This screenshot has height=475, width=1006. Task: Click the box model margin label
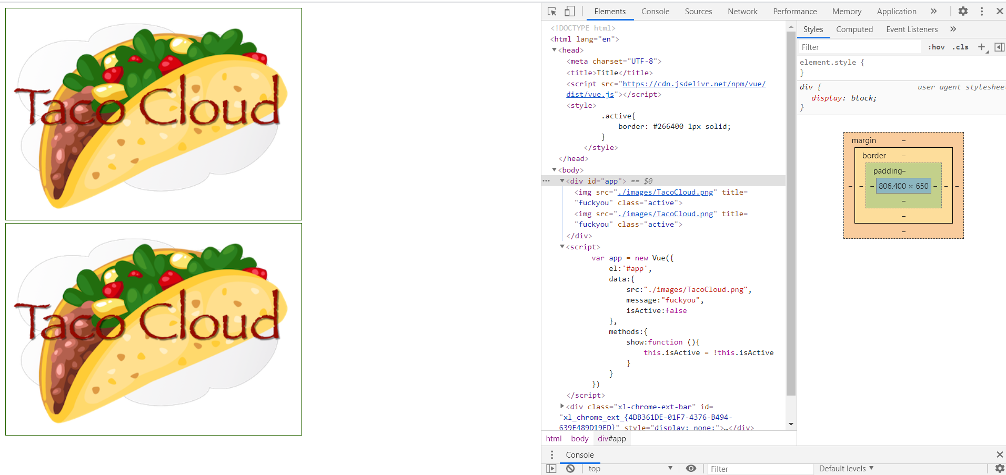863,140
